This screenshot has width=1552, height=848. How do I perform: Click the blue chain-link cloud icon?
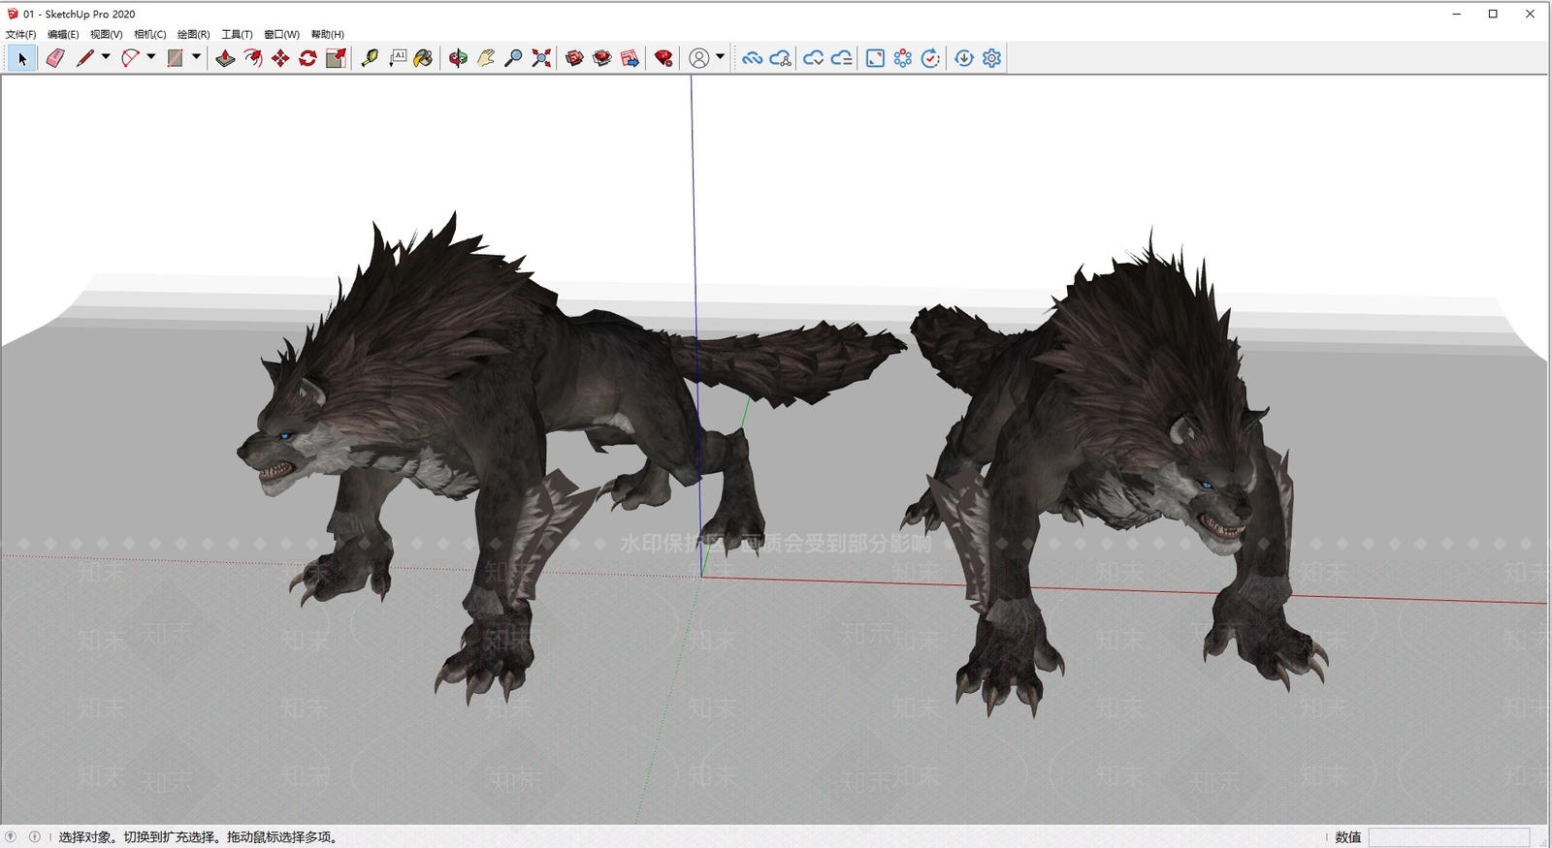point(752,59)
